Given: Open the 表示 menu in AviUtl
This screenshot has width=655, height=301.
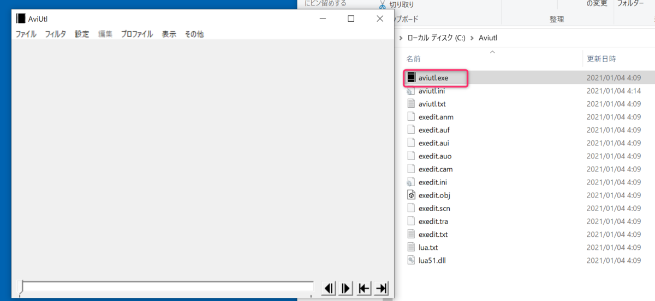Looking at the screenshot, I should click(169, 34).
